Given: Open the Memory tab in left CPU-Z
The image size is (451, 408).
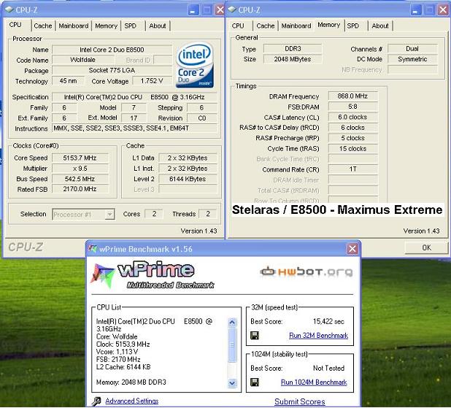Looking at the screenshot, I should click(x=106, y=26).
